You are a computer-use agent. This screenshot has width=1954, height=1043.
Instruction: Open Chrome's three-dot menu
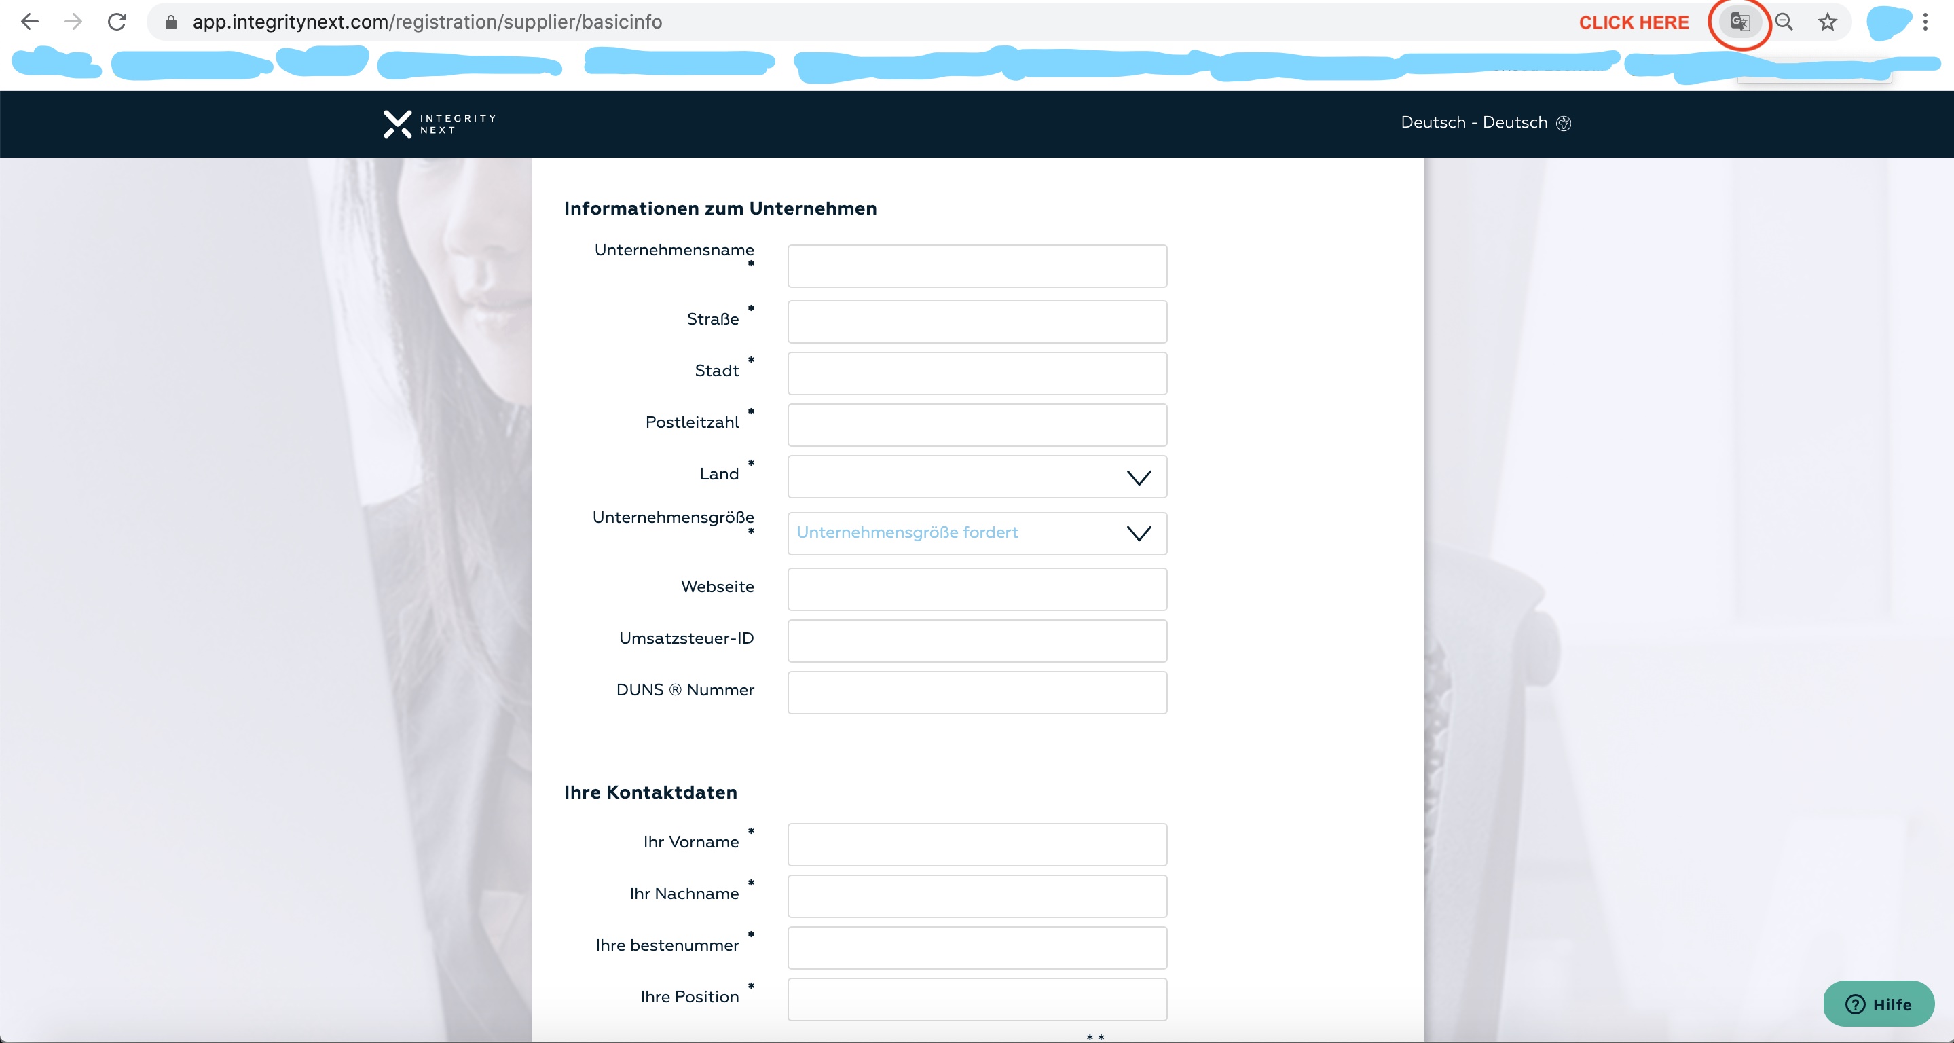(1925, 22)
